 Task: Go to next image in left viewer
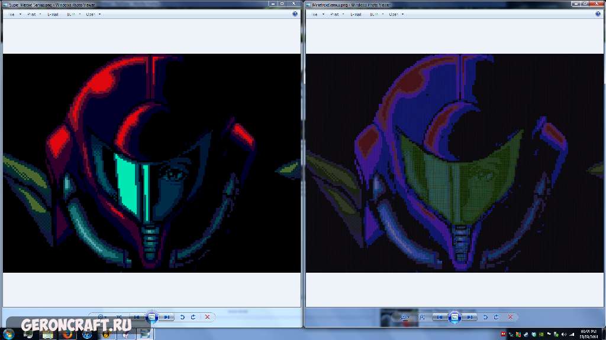click(x=167, y=317)
